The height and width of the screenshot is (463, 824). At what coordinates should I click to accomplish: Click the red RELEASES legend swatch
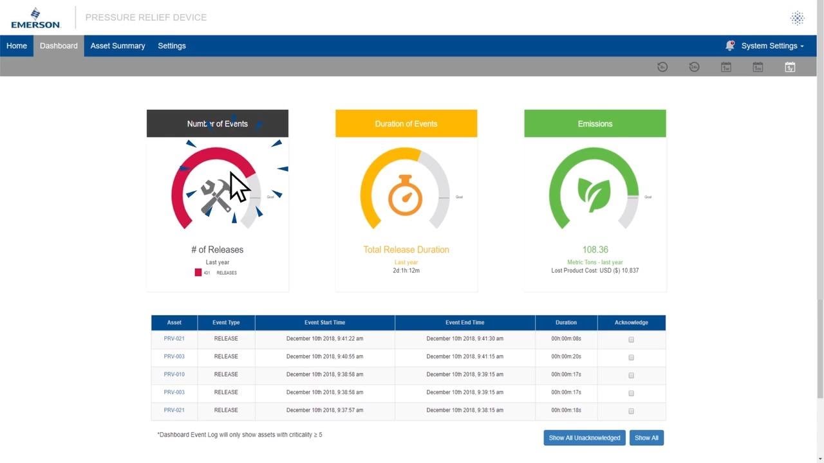click(x=198, y=273)
